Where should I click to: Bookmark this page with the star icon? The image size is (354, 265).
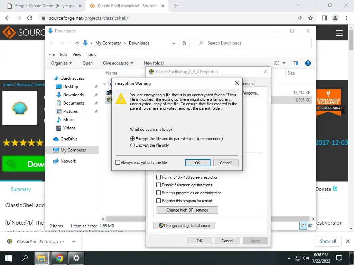click(x=310, y=18)
